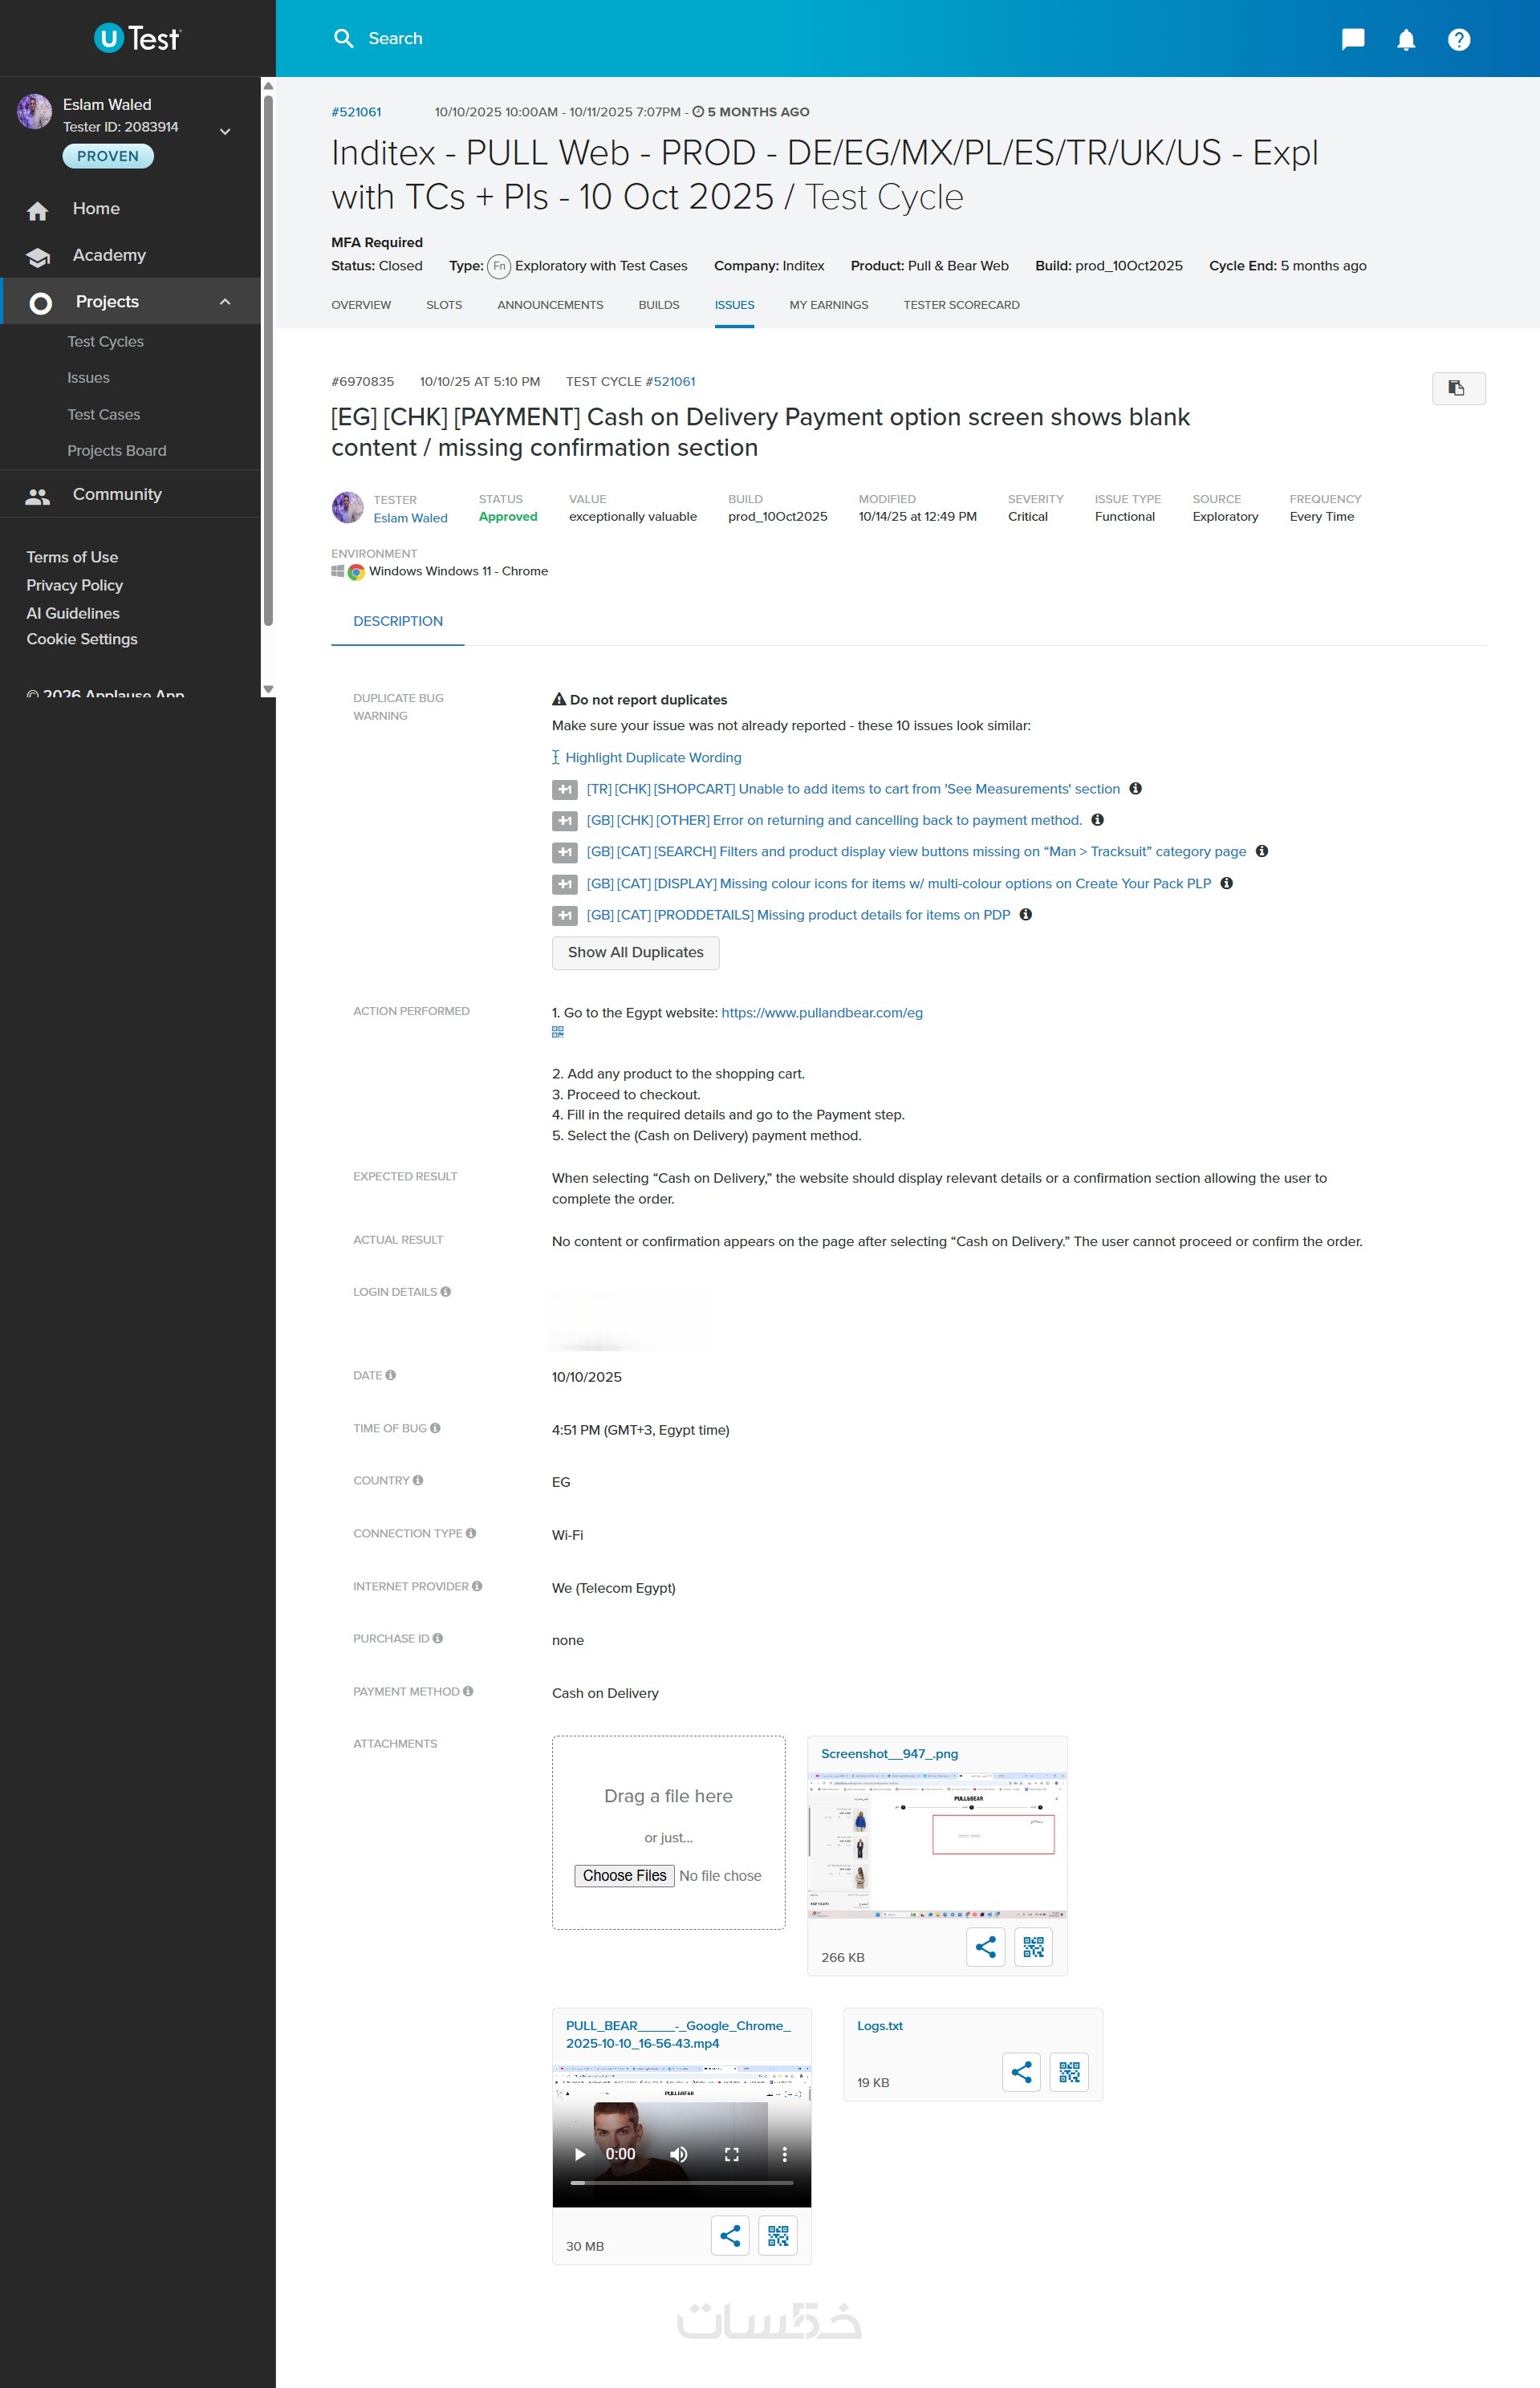This screenshot has width=1540, height=2388.
Task: Click the Payment Method info icon
Action: click(468, 1691)
